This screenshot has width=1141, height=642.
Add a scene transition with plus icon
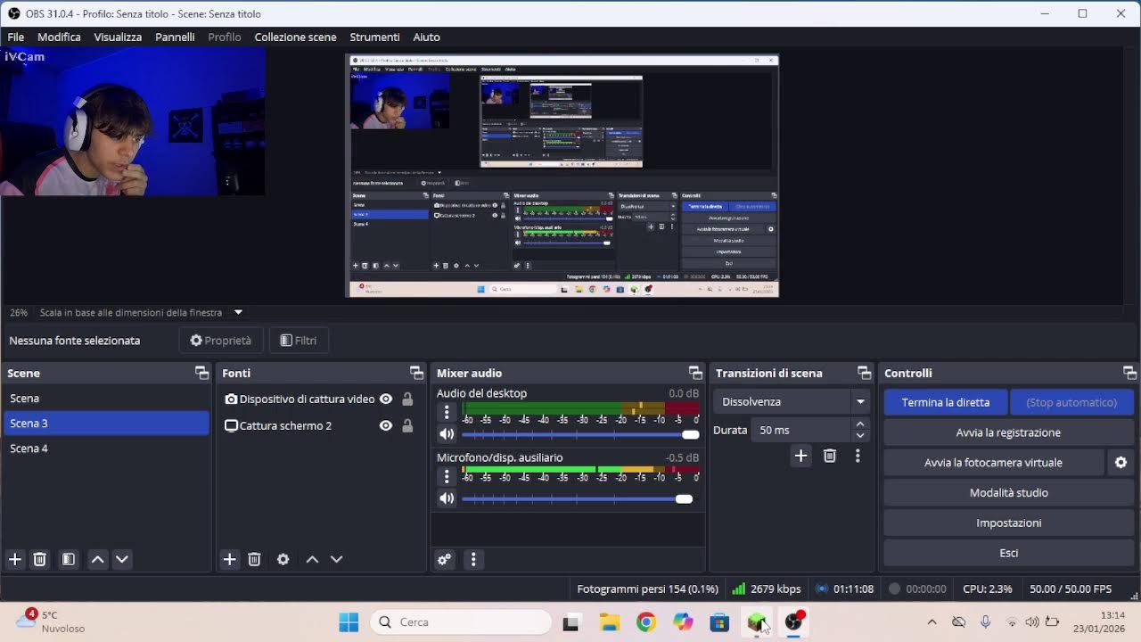800,456
